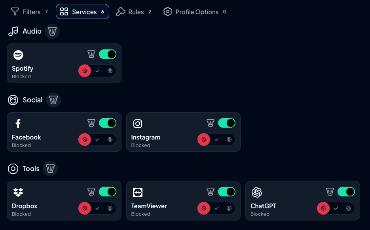Switch to the Rules tab
This screenshot has width=370, height=230.
(134, 12)
